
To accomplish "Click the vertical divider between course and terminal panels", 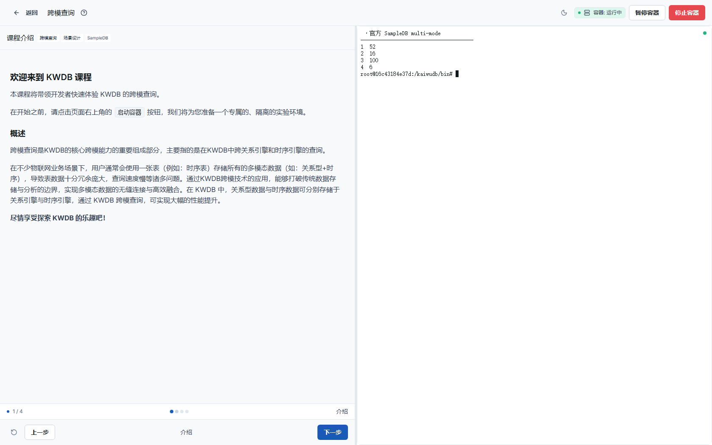I will click(356, 235).
